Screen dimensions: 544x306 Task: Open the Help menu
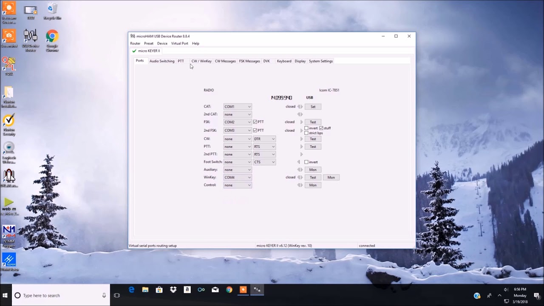195,43
